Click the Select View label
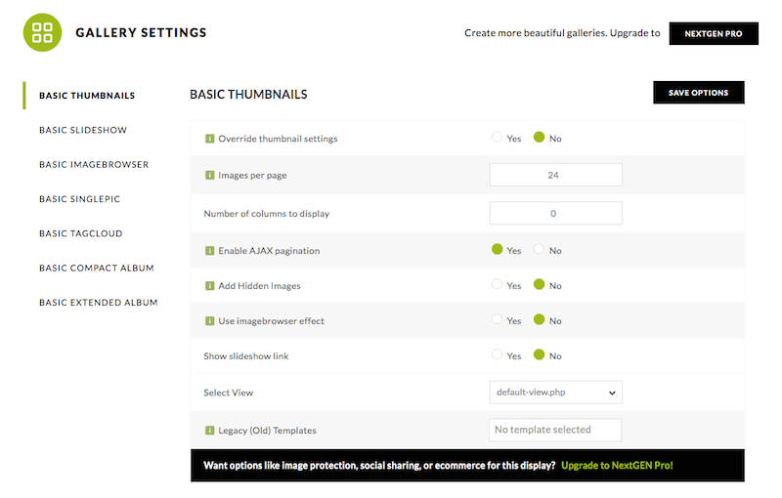The width and height of the screenshot is (782, 498). tap(229, 393)
